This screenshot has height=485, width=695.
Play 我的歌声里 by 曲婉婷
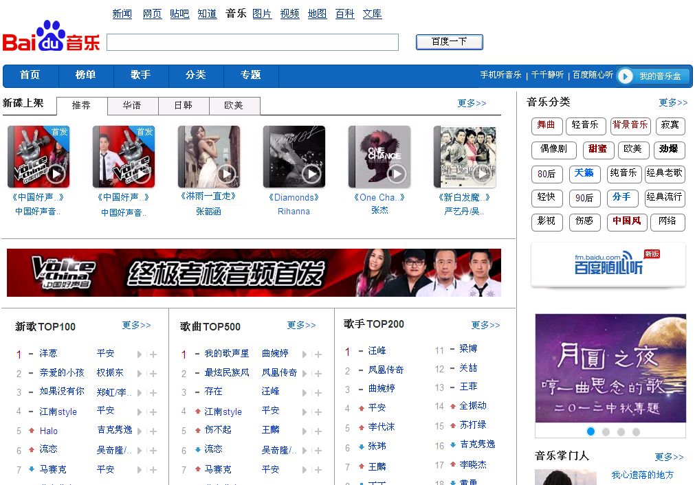(x=304, y=354)
